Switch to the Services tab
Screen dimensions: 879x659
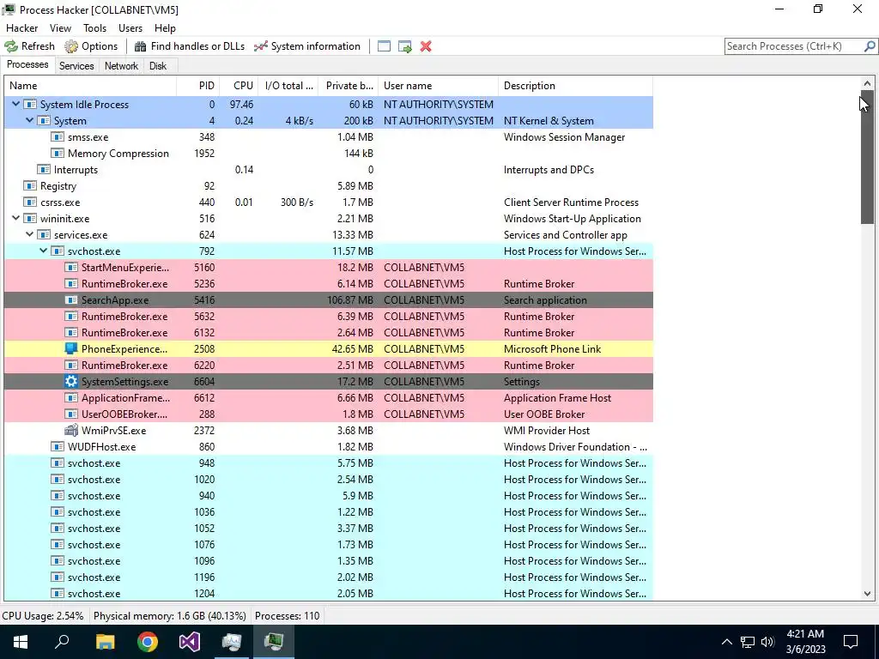tap(76, 66)
